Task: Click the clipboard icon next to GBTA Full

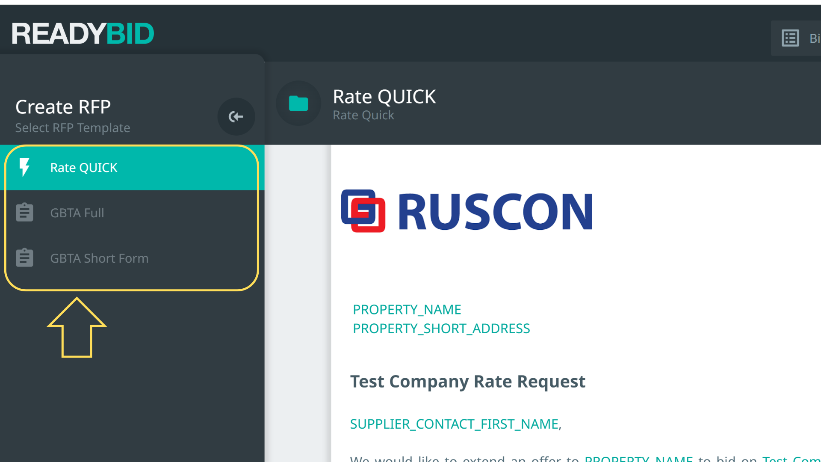Action: pyautogui.click(x=24, y=213)
